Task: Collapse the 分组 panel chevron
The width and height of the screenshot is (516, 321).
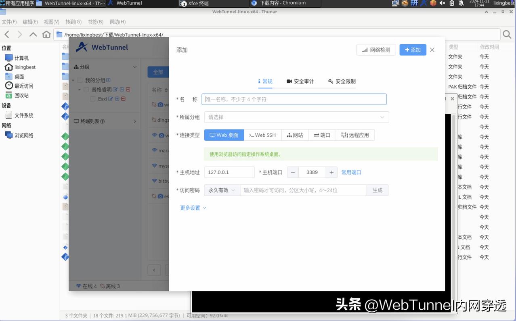Action: [135, 67]
